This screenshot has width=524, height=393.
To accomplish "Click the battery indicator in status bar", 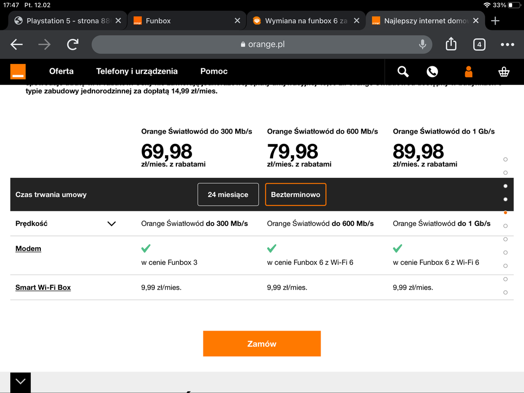I will [514, 5].
